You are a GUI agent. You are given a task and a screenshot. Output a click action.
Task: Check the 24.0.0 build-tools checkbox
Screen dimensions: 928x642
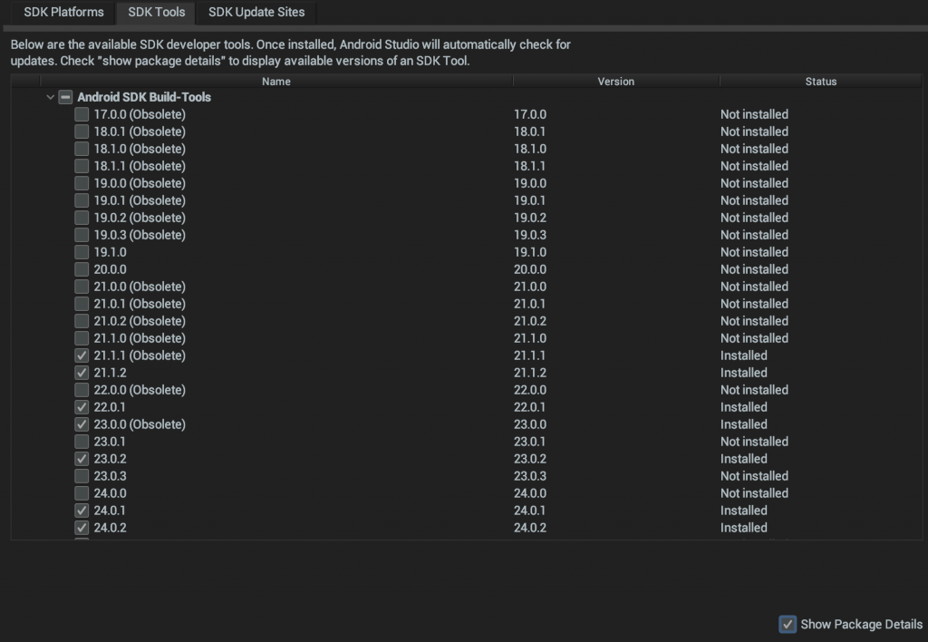[x=82, y=492]
